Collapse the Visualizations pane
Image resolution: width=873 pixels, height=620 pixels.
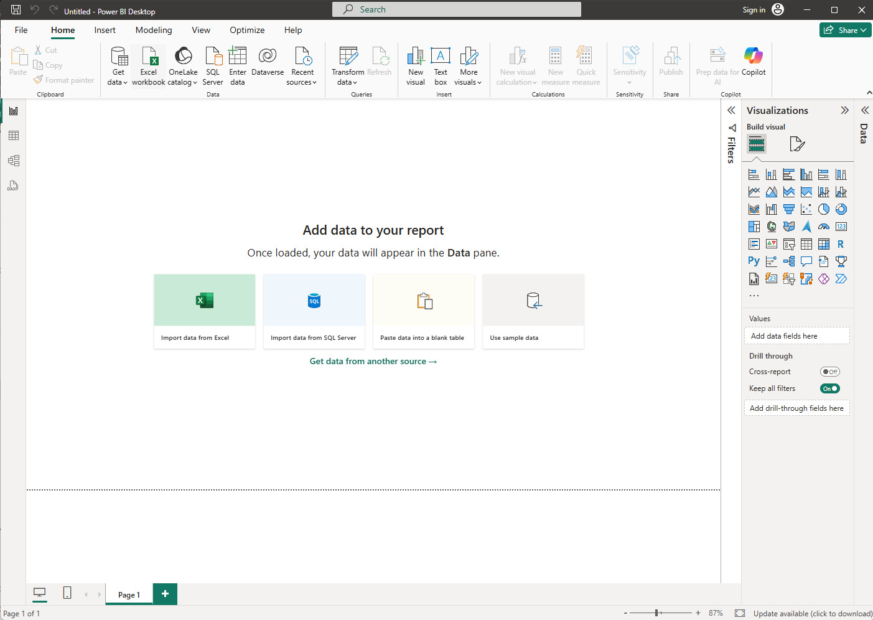pos(844,110)
